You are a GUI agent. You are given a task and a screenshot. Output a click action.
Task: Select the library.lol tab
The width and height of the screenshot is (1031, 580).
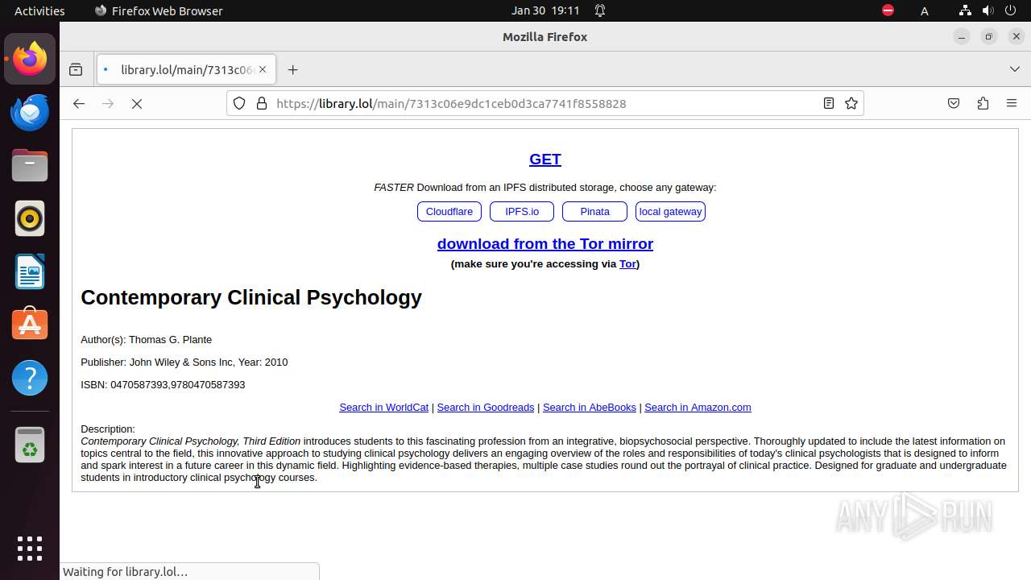tap(186, 70)
